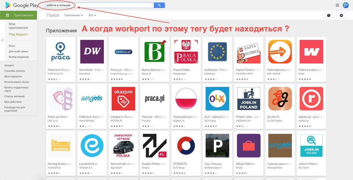Open the EWL GROUP orange app icon
This screenshot has height=180, width=353.
280,52
